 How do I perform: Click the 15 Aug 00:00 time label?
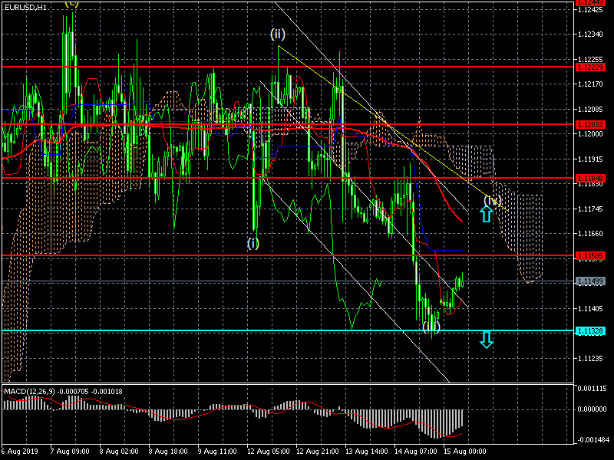click(466, 453)
